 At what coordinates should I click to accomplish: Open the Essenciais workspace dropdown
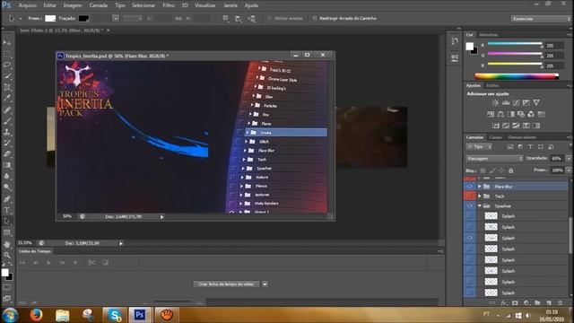click(x=541, y=18)
